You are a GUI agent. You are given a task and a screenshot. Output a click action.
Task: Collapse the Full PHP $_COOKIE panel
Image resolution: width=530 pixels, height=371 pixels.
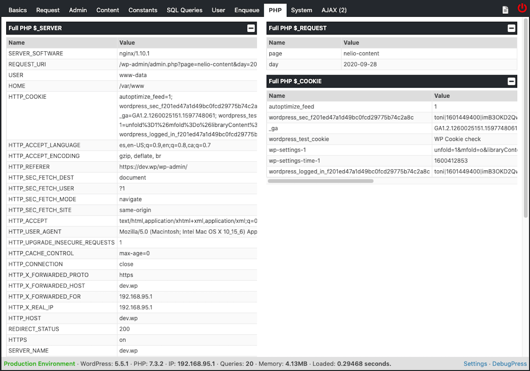511,81
